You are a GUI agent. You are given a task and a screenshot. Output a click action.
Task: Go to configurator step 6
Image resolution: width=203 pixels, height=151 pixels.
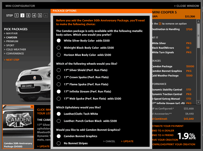(x=46, y=15)
